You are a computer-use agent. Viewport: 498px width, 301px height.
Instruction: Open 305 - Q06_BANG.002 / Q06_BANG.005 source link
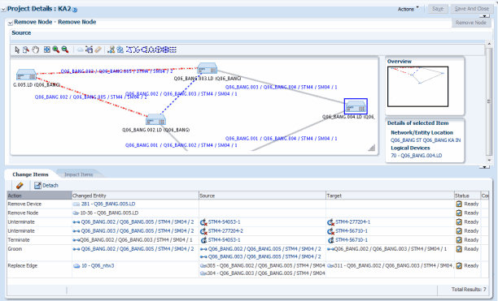pos(266,266)
